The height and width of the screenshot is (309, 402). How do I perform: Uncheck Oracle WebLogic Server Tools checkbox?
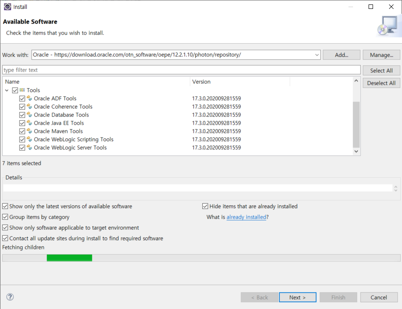[x=22, y=147]
